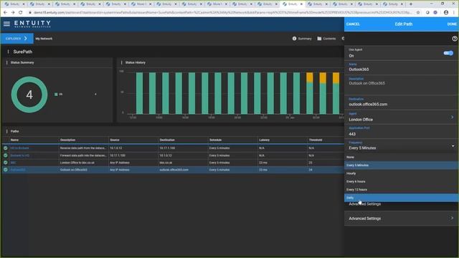The height and width of the screenshot is (258, 459).
Task: Select None frequency option
Action: point(401,157)
